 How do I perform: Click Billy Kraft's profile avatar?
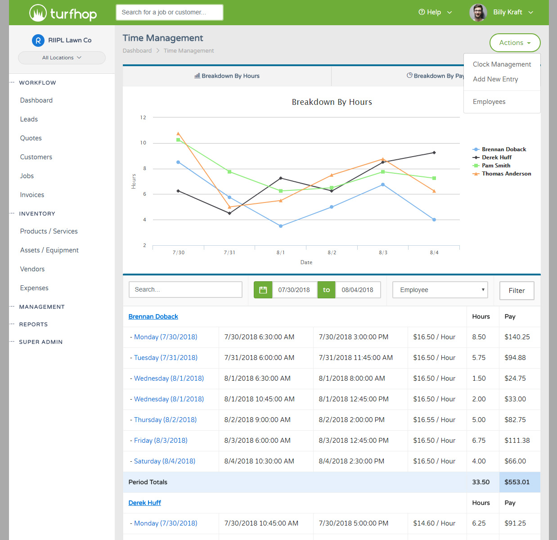tap(478, 13)
